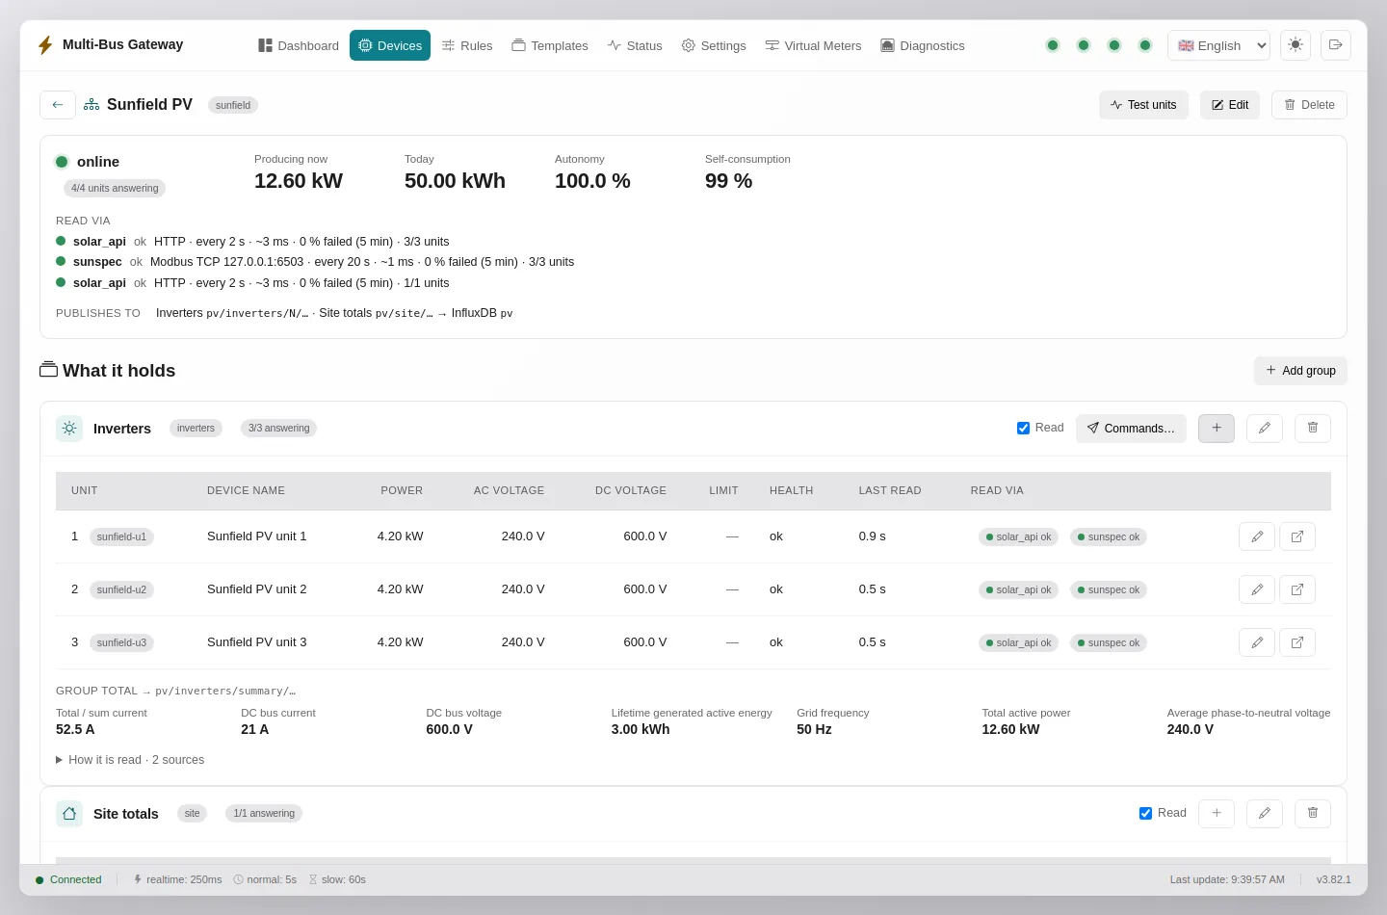Add a unit to the Inverters group
The image size is (1387, 915).
pyautogui.click(x=1217, y=429)
